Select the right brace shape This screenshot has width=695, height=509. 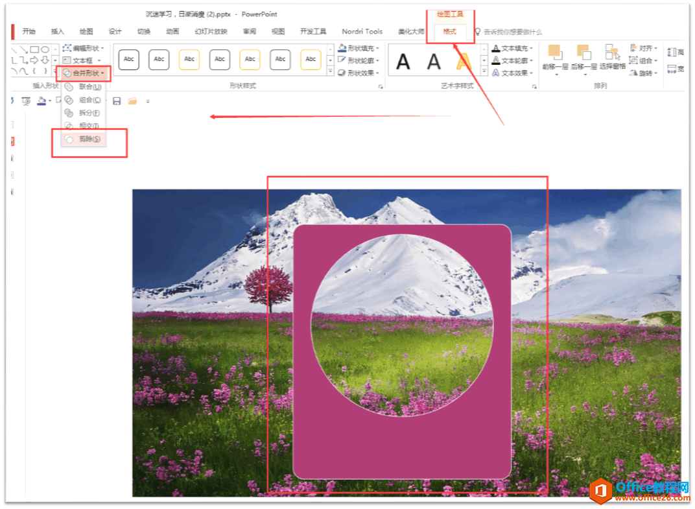45,71
